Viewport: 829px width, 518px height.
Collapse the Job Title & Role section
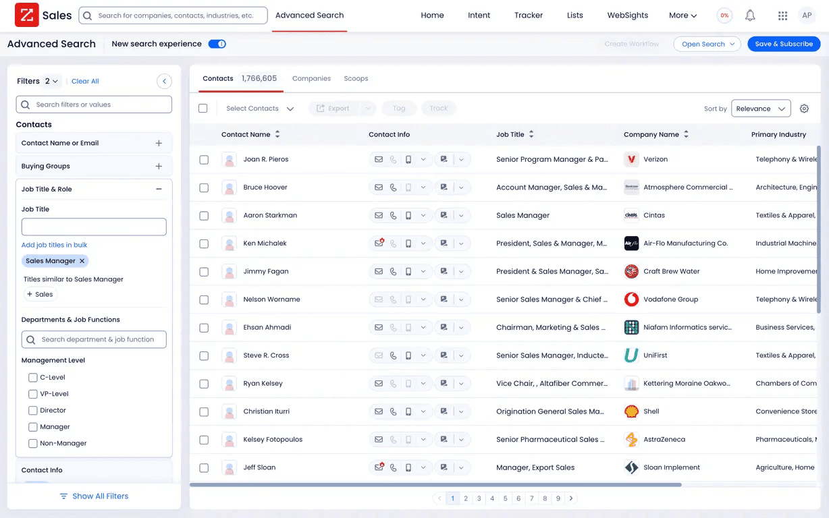coord(159,190)
